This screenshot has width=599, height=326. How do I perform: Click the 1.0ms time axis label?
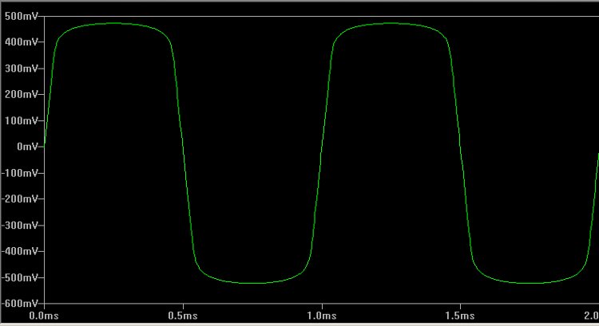click(321, 316)
